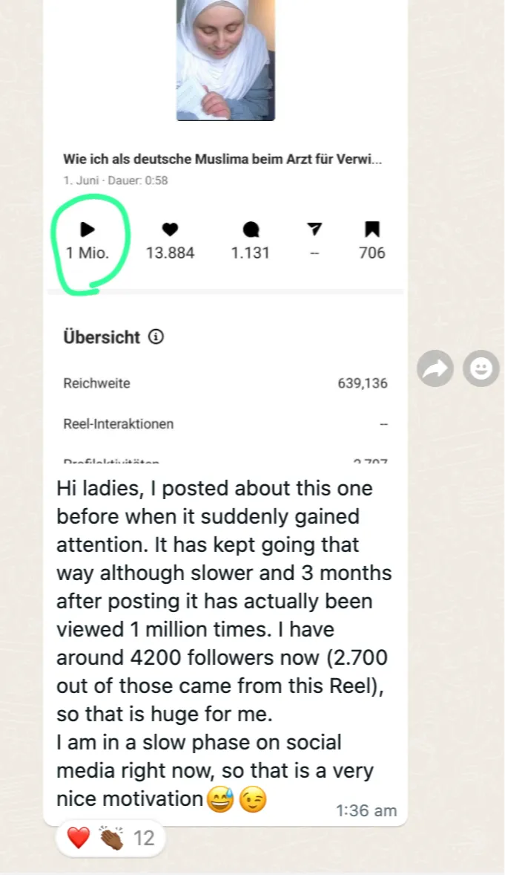Open the reaction count 12
This screenshot has width=505, height=875.
[144, 838]
